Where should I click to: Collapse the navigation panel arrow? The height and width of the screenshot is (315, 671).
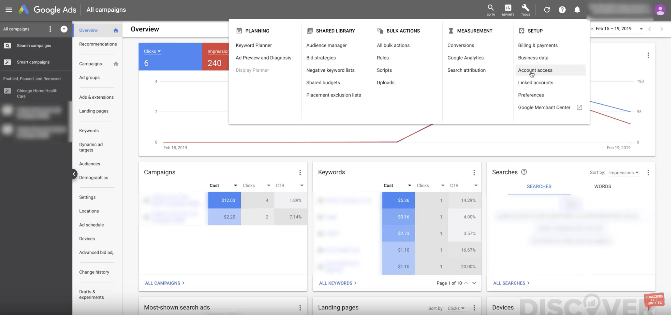(x=74, y=174)
